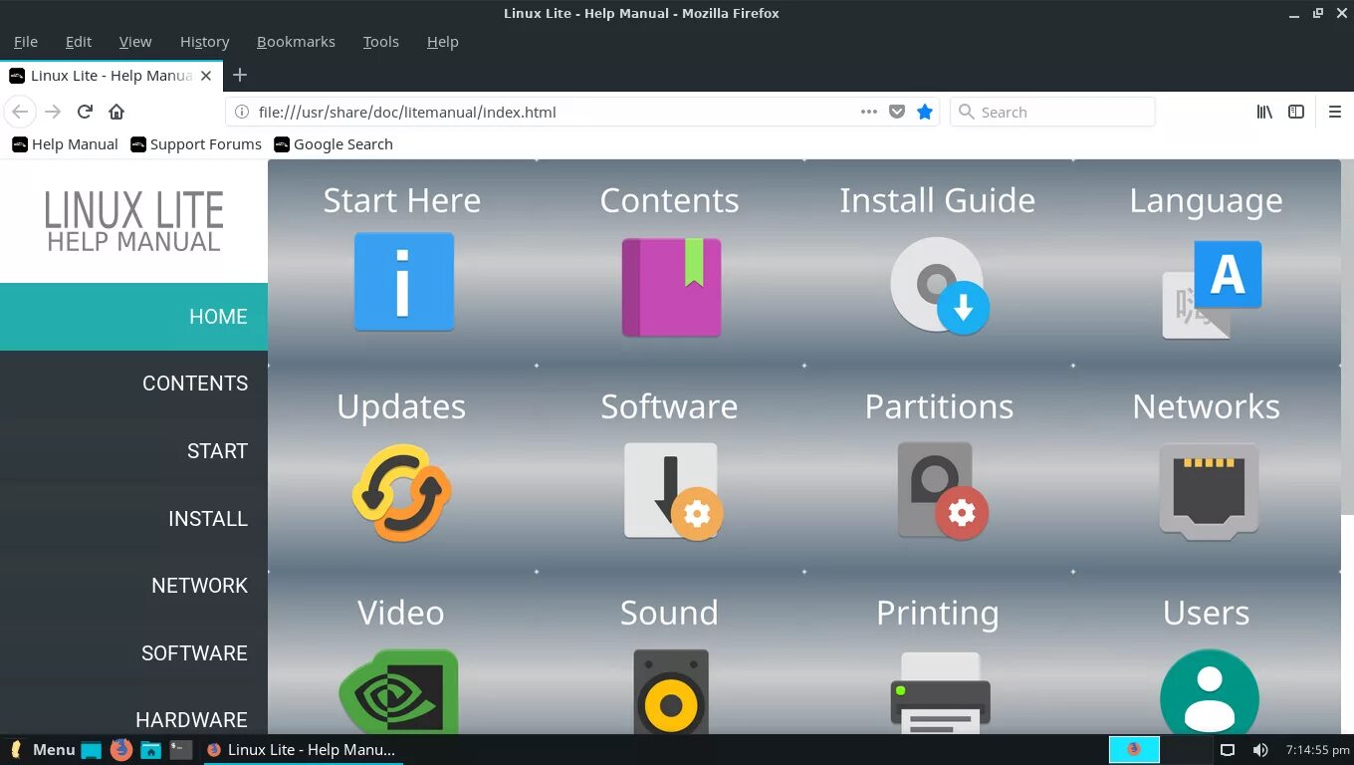Open the Printing printer icon
The width and height of the screenshot is (1354, 765).
coord(940,692)
